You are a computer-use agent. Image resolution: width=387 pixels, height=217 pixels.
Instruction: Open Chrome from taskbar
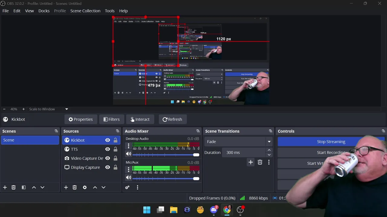pyautogui.click(x=227, y=210)
